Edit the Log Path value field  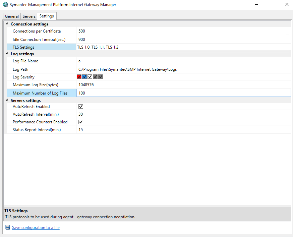(x=183, y=69)
